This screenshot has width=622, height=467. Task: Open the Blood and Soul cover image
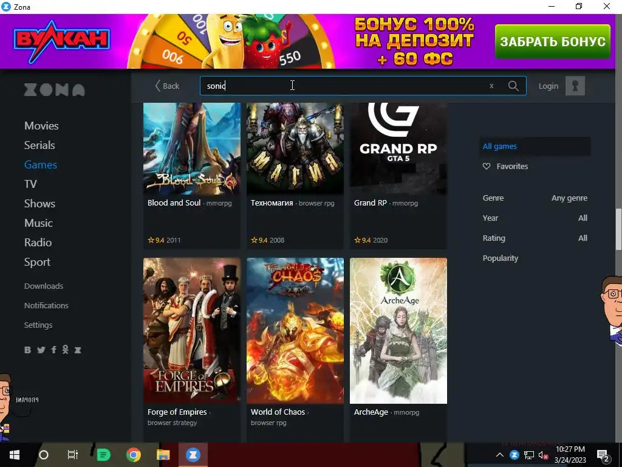coord(191,149)
